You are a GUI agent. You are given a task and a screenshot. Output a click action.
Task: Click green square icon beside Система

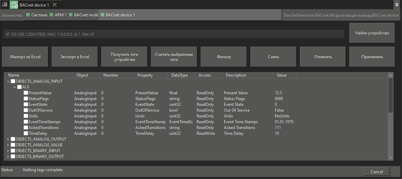pyautogui.click(x=28, y=15)
